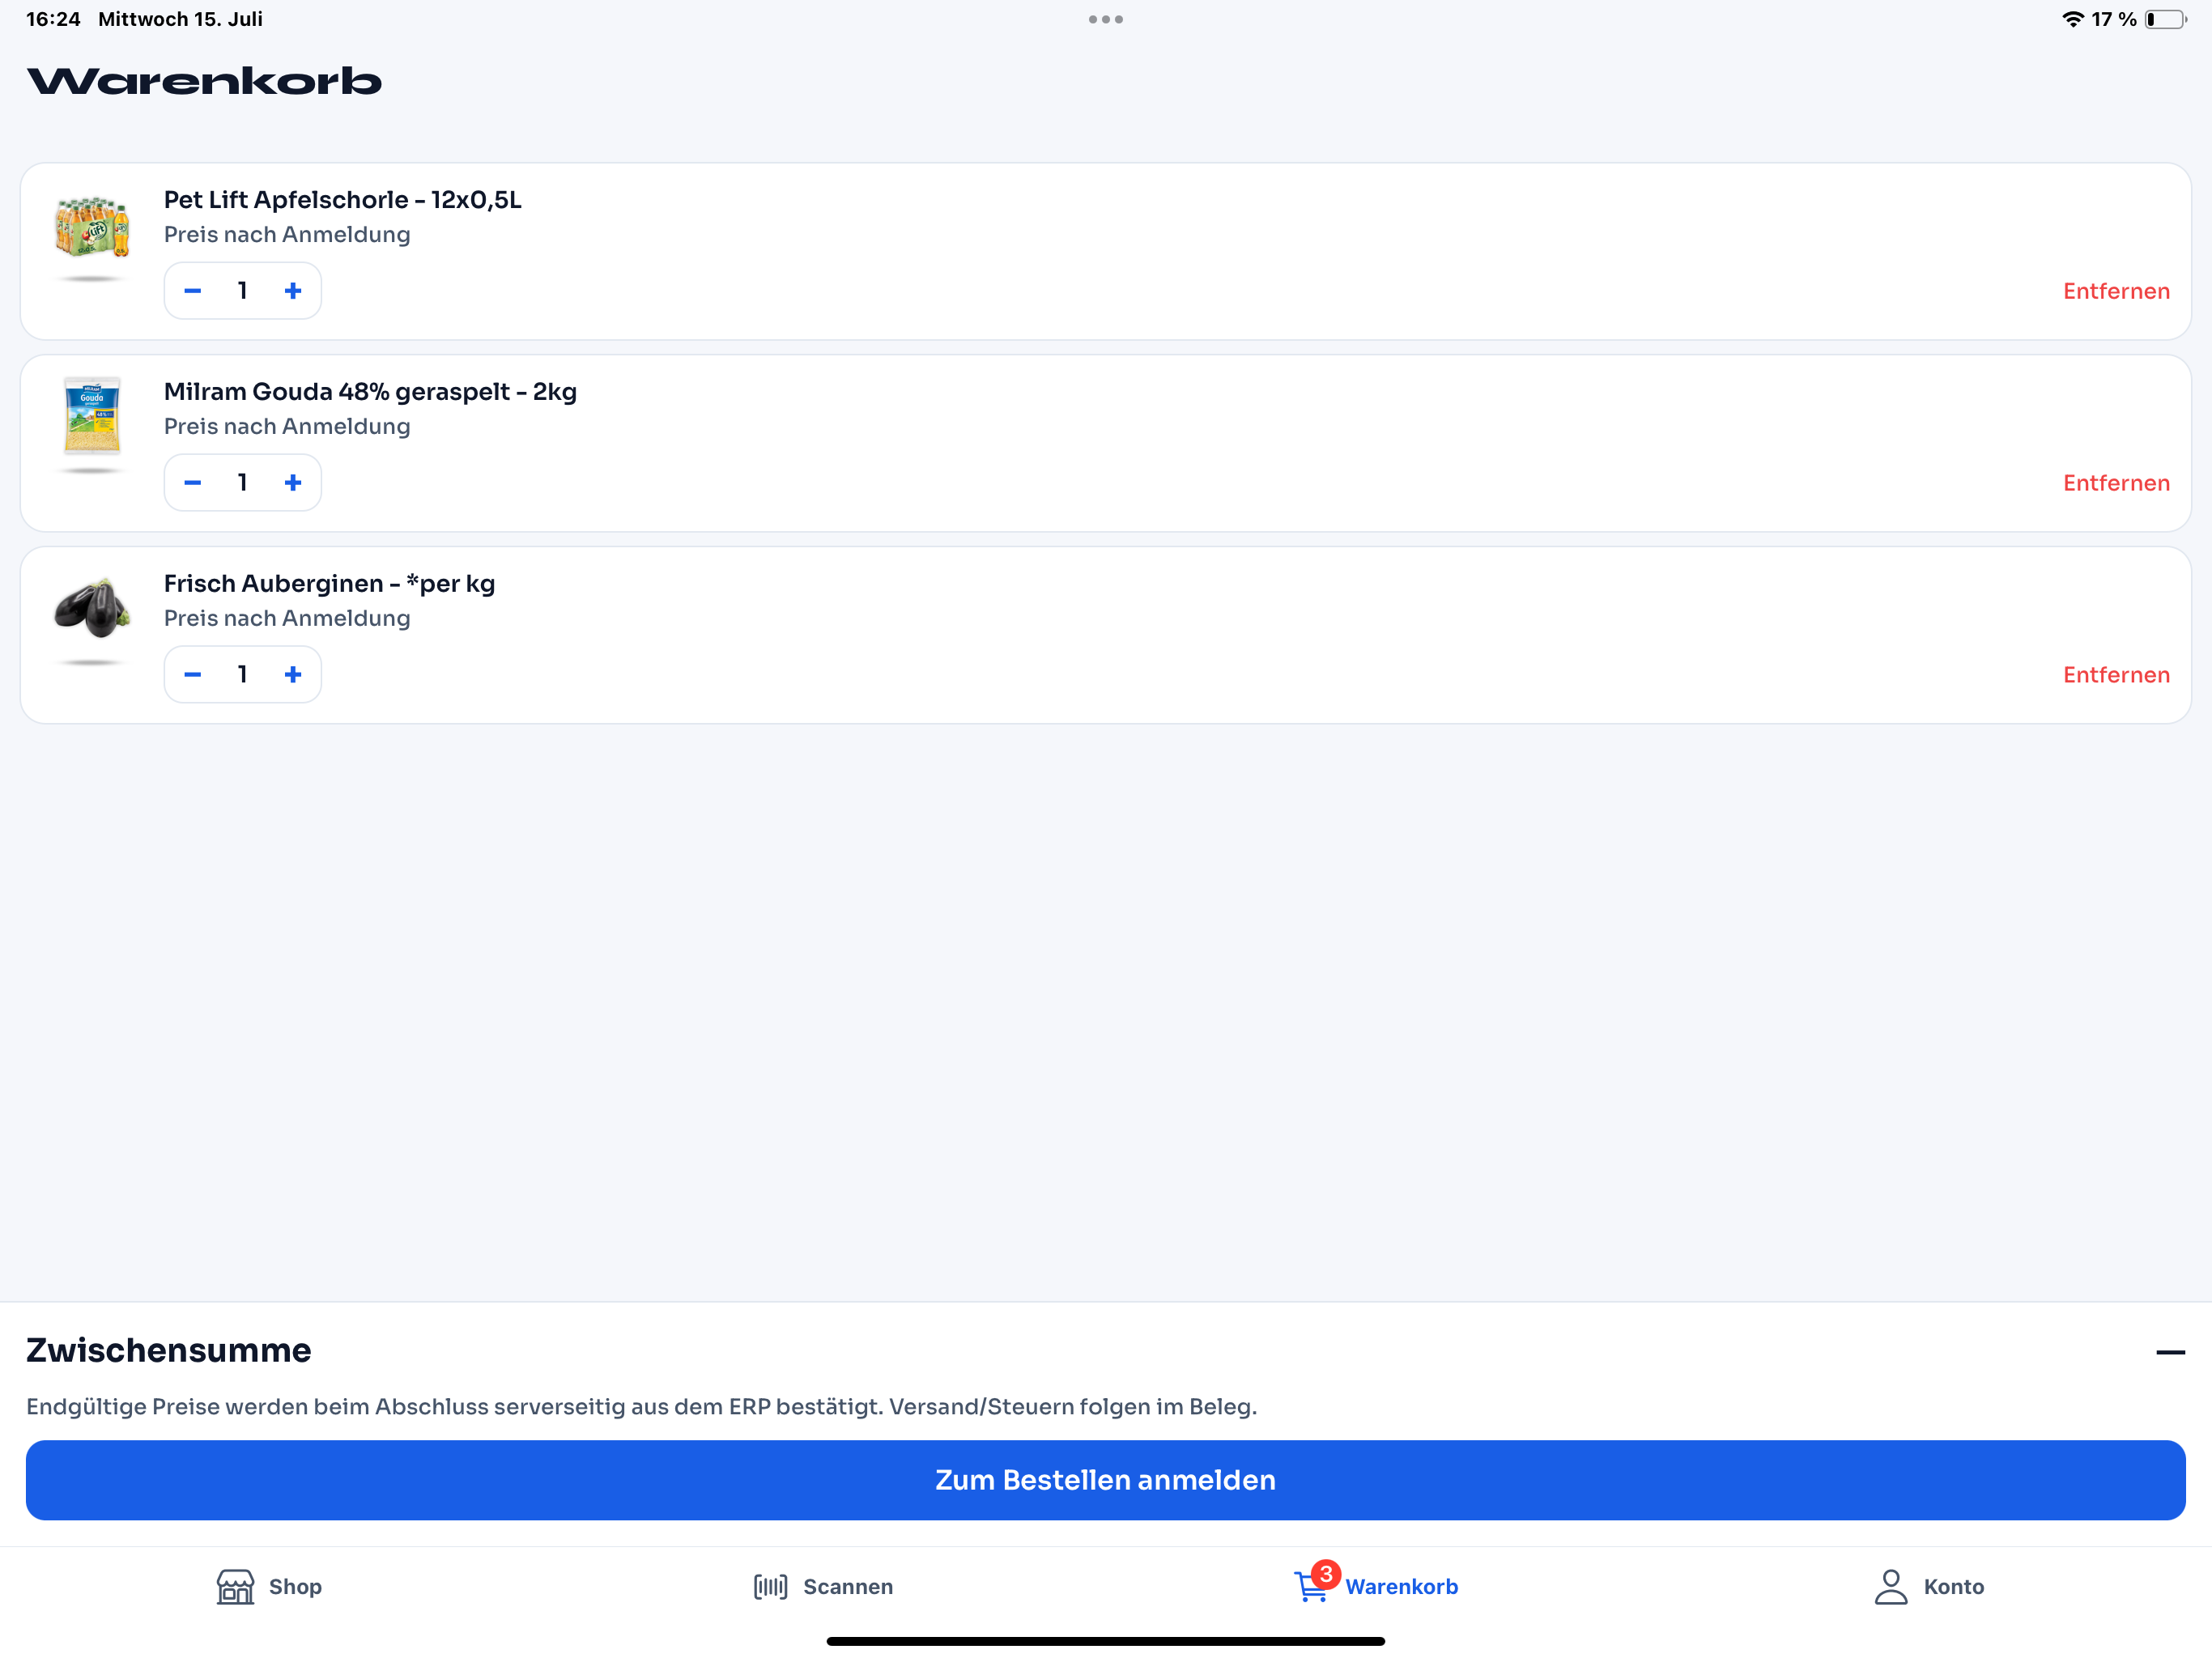Image resolution: width=2212 pixels, height=1658 pixels.
Task: Tap the 16:24 clock in status bar
Action: click(53, 19)
